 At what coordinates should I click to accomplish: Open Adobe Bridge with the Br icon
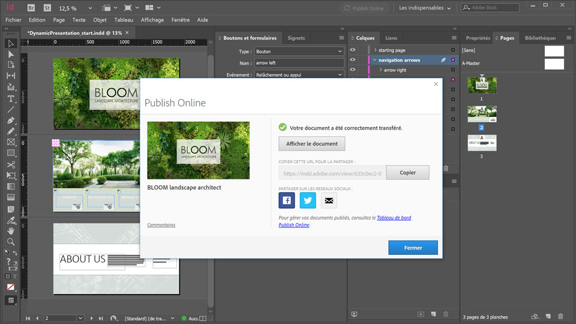pyautogui.click(x=31, y=8)
